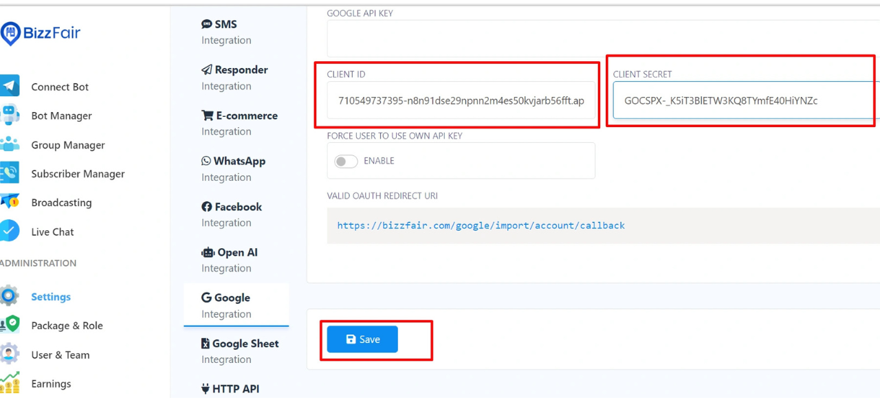
Task: Click the BizzFair logo
Action: (x=41, y=33)
